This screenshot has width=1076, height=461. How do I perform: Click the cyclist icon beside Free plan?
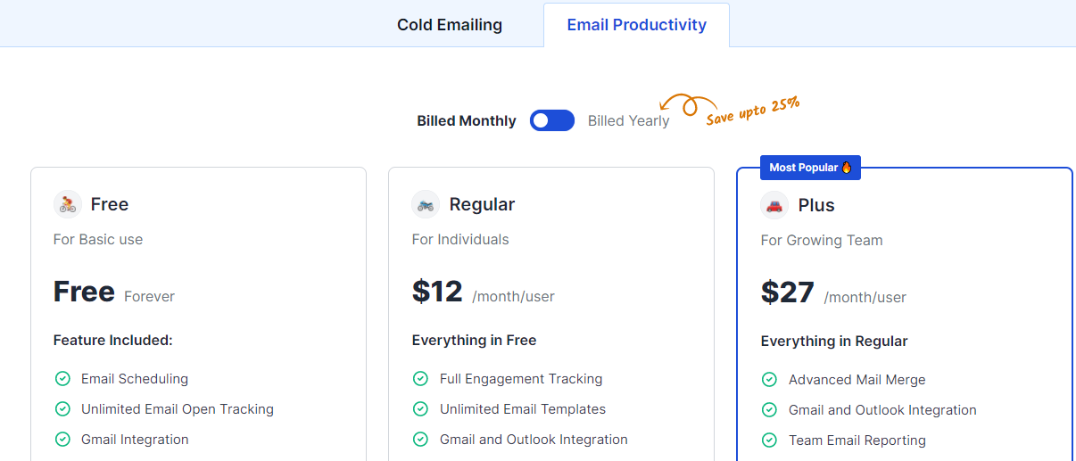pyautogui.click(x=68, y=204)
